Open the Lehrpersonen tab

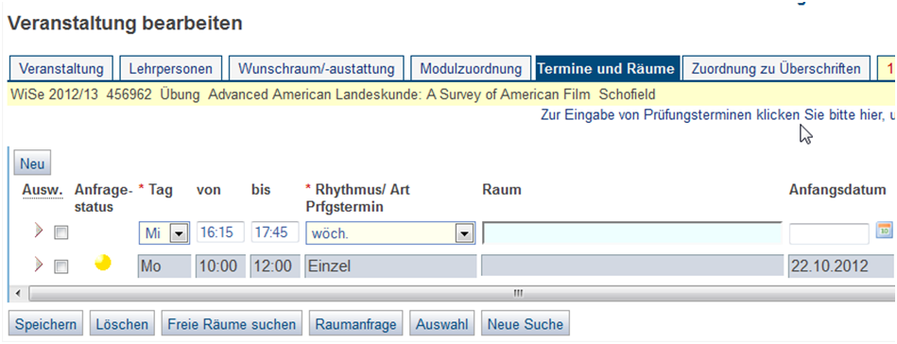point(170,69)
